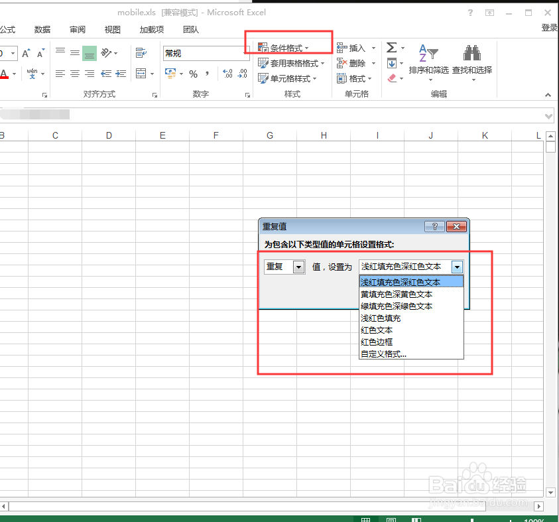The width and height of the screenshot is (559, 522).
Task: Click vertical scrollbar down arrow
Action: [550, 493]
